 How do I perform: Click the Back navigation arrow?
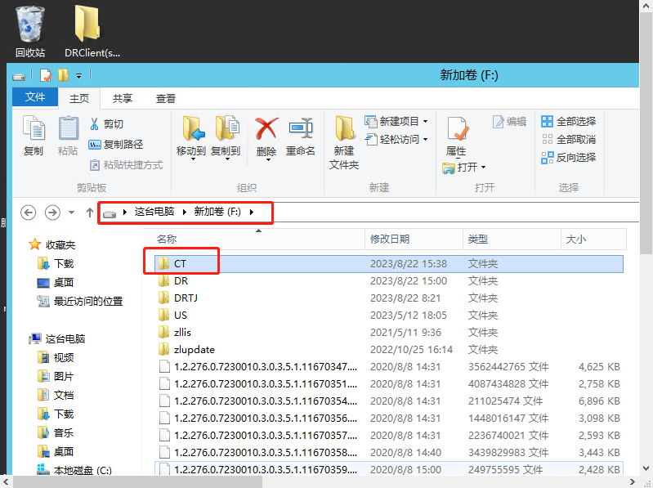click(x=29, y=213)
